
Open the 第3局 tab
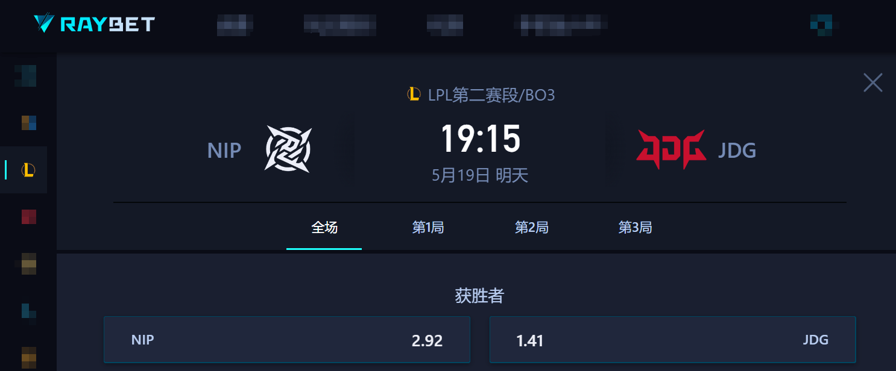coord(635,228)
